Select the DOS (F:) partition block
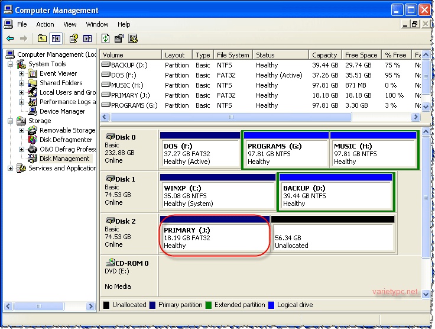The image size is (435, 329). pos(200,150)
